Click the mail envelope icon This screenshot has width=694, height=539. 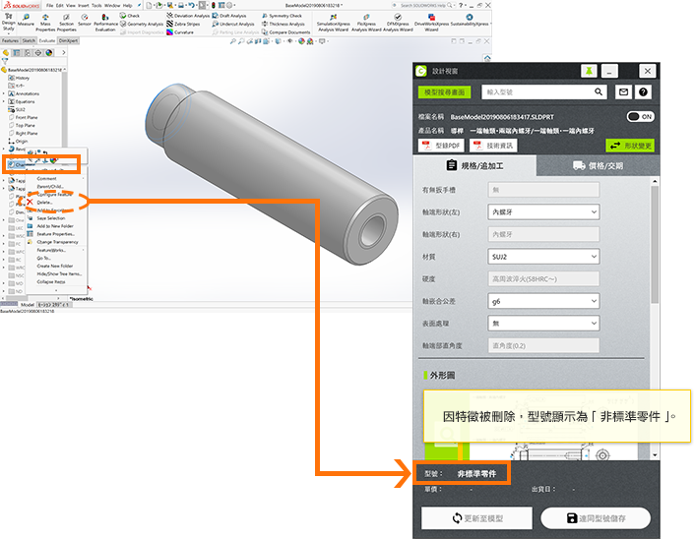pos(623,91)
